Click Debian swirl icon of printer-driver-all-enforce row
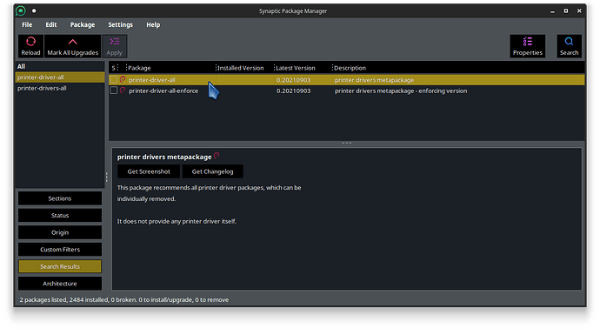 click(x=123, y=90)
